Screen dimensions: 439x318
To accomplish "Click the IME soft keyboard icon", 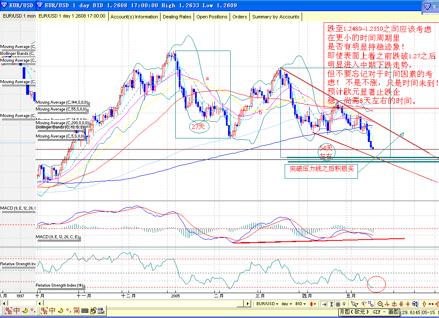I will pos(84,311).
